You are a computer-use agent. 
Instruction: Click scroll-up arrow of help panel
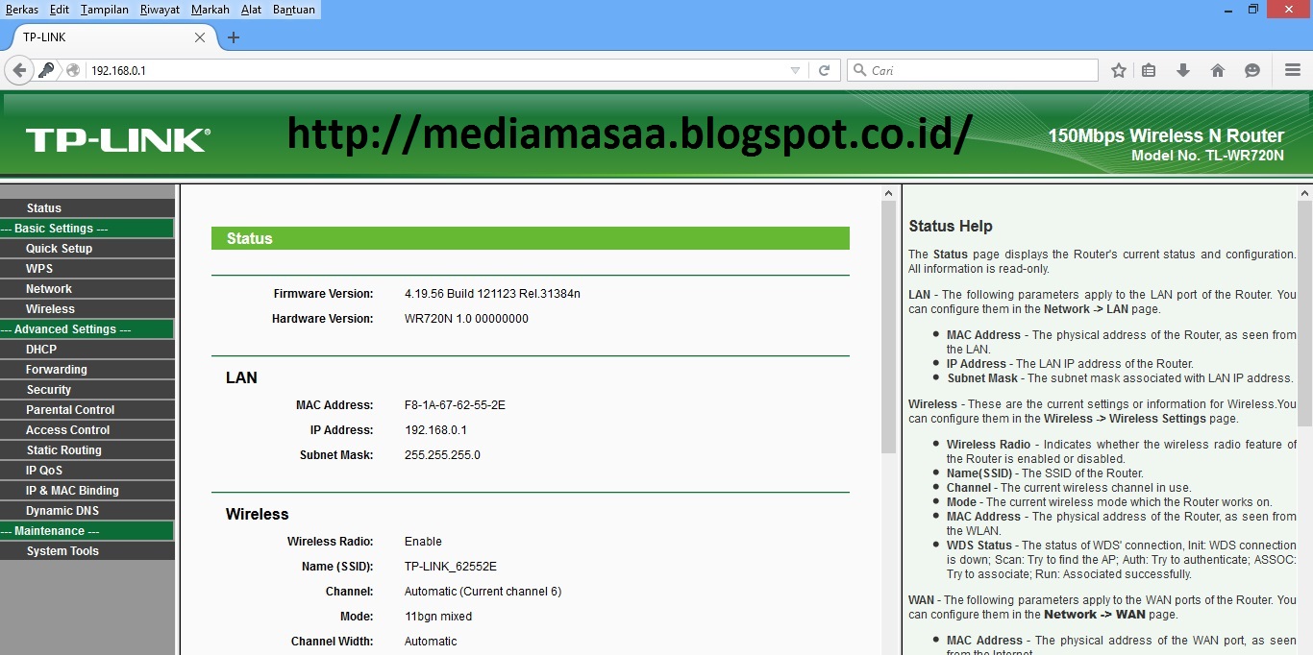click(x=1304, y=193)
